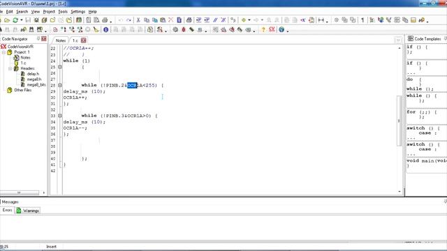Click on OCR1A++ at line 30
The width and height of the screenshot is (447, 251).
tap(75, 98)
